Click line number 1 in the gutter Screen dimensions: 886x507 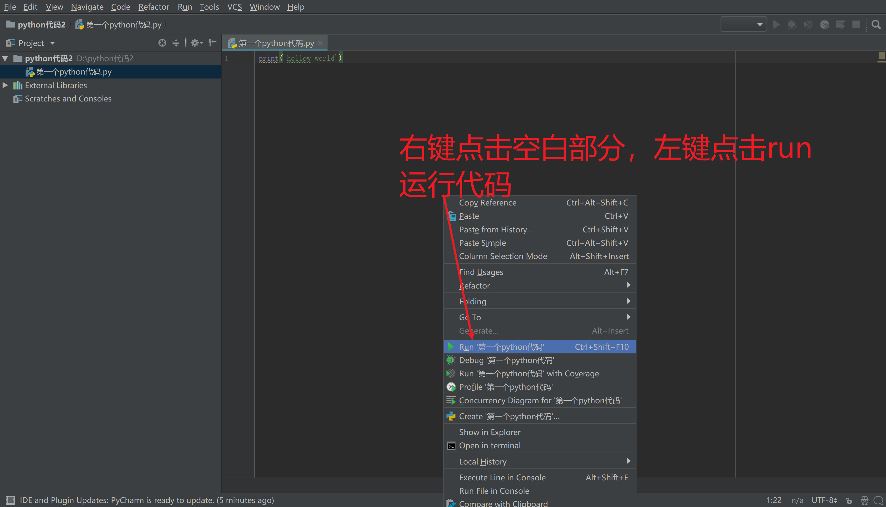click(x=226, y=58)
